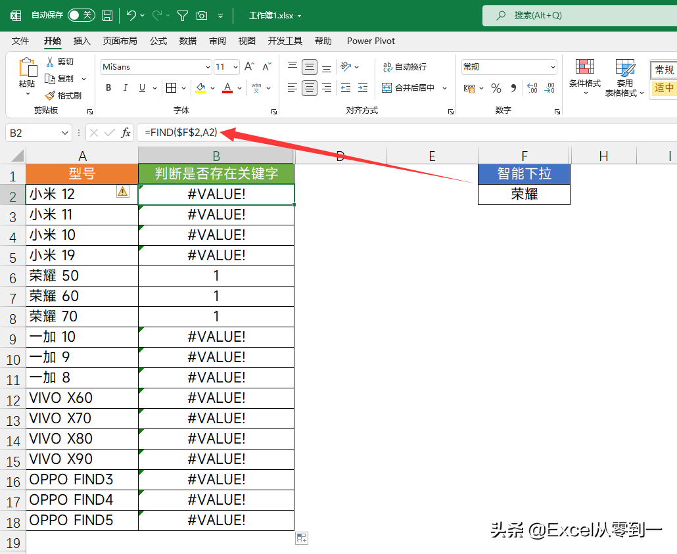Toggle center horizontal alignment
677x554 pixels.
[309, 87]
